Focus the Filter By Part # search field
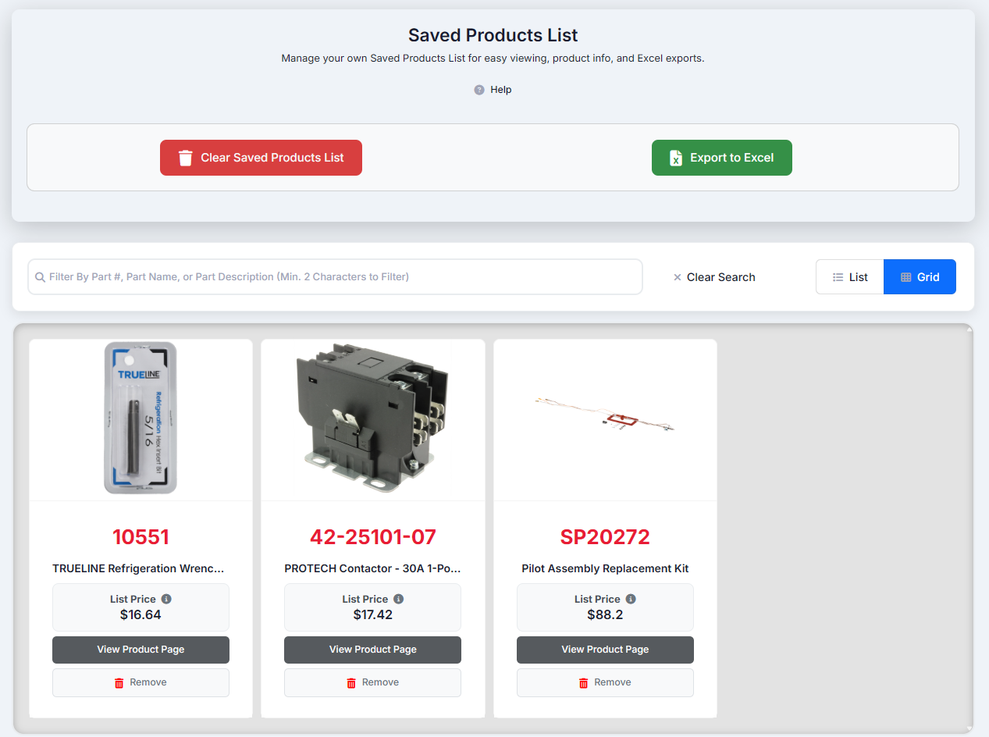989x737 pixels. pyautogui.click(x=335, y=276)
